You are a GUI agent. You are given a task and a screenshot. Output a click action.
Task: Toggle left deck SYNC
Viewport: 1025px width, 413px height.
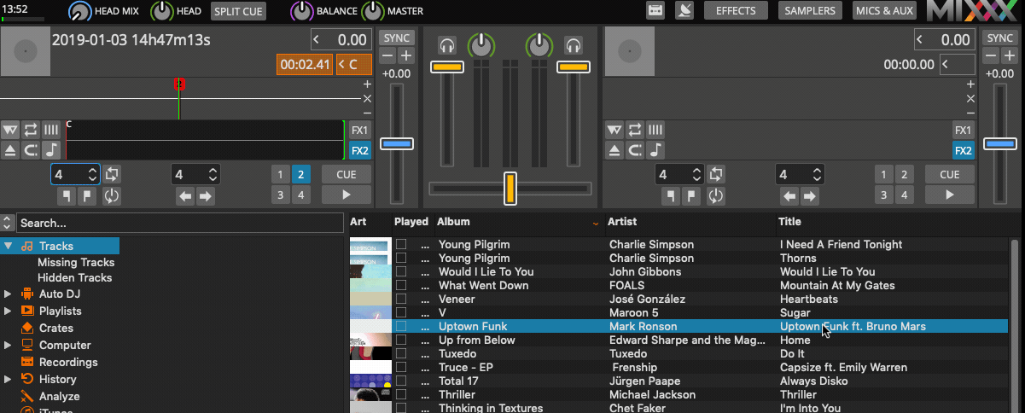coord(396,38)
